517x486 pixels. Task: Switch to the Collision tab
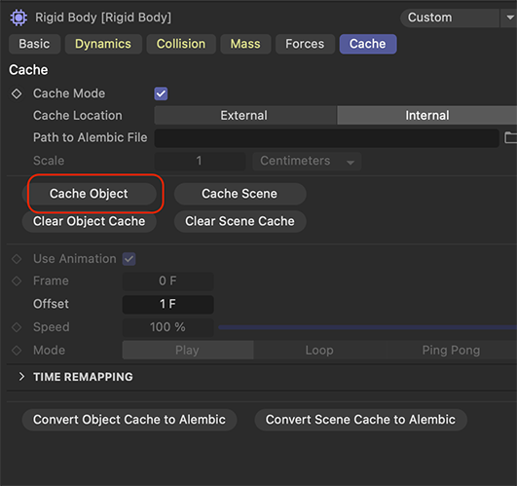(181, 44)
